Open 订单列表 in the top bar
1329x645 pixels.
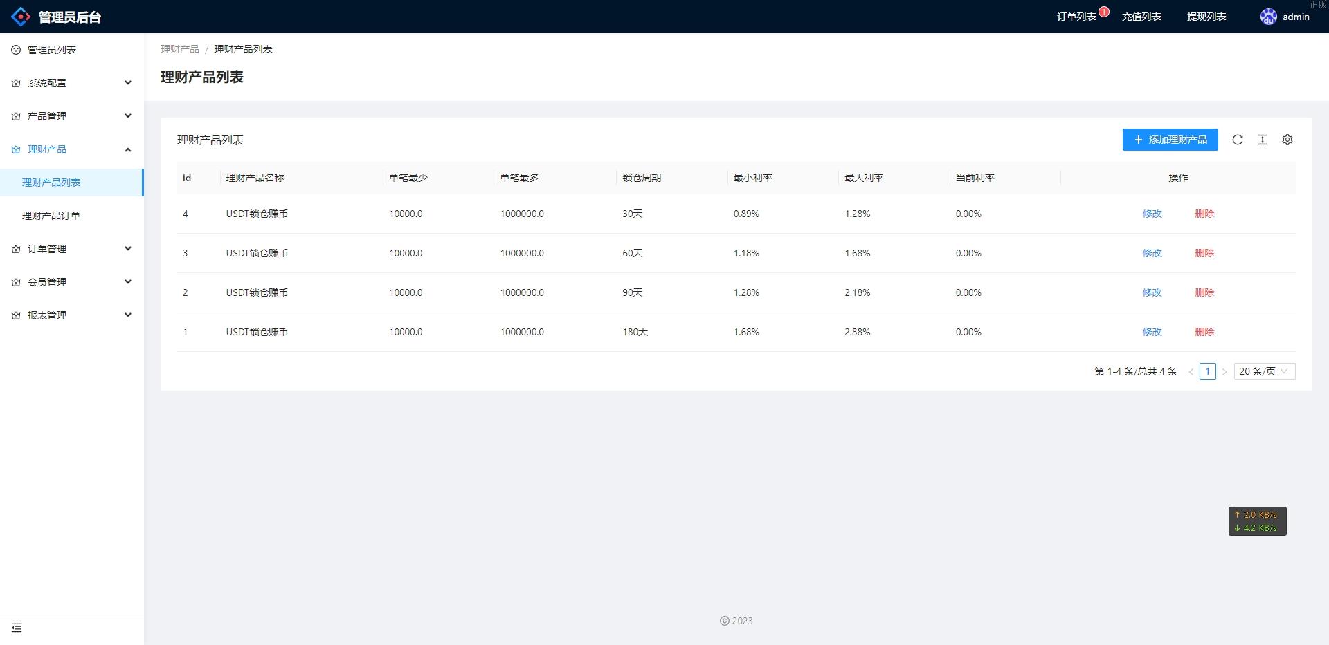[x=1076, y=17]
